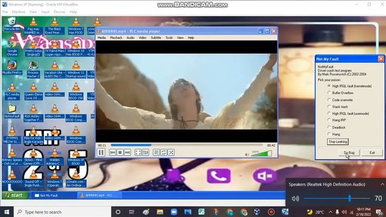Select Britney Spears Ooh La La file
This screenshot has width=386, height=217.
point(12,157)
